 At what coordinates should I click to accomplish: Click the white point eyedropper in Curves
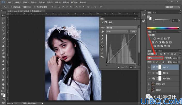pyautogui.click(x=102, y=42)
